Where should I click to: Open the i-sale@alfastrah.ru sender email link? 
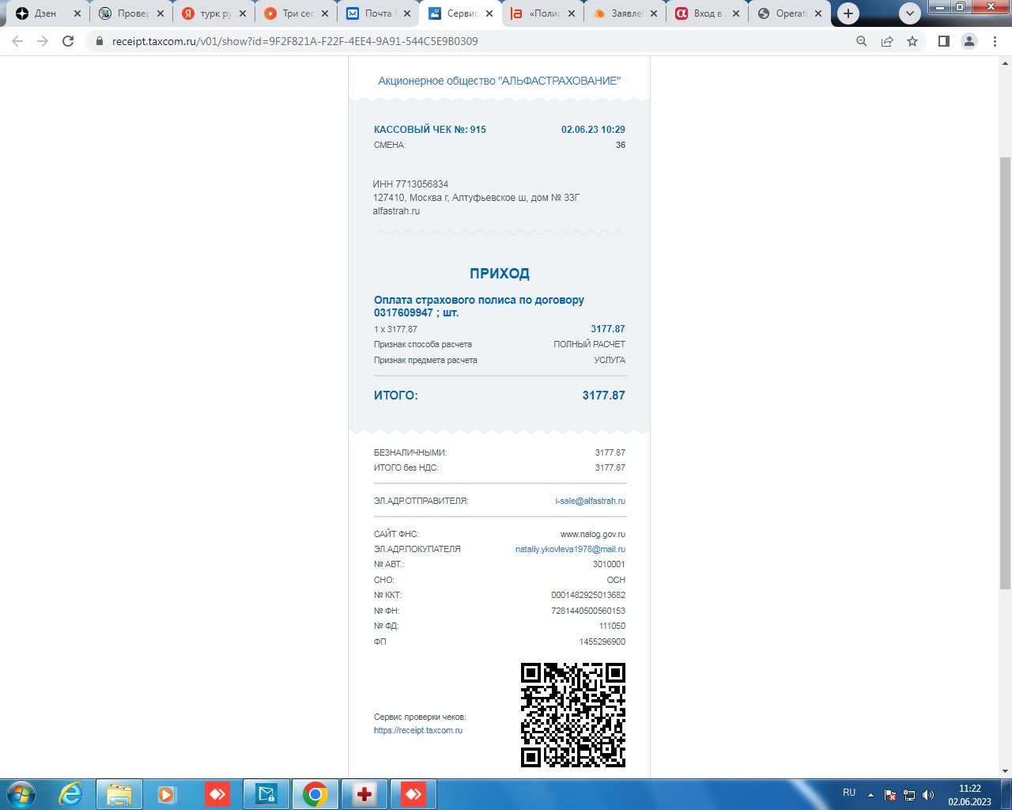click(590, 501)
